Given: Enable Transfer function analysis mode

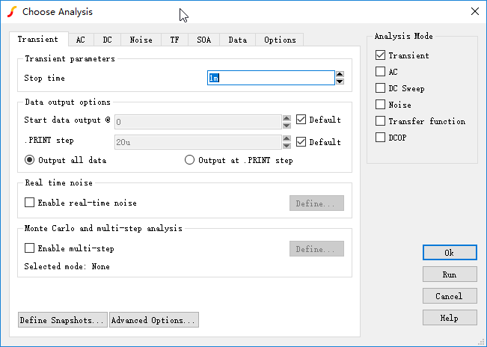Looking at the screenshot, I should click(380, 121).
